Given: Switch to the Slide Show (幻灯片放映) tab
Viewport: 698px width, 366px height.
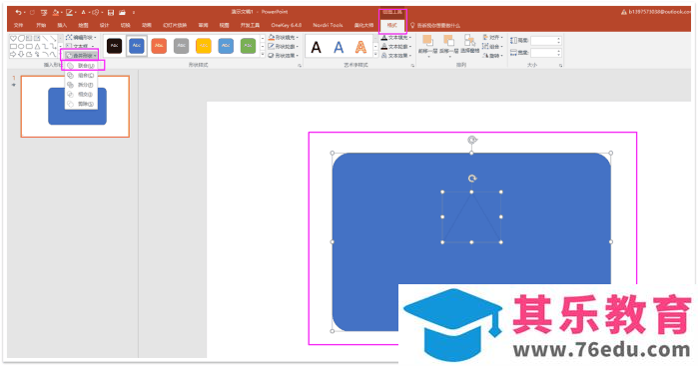Looking at the screenshot, I should coord(175,25).
